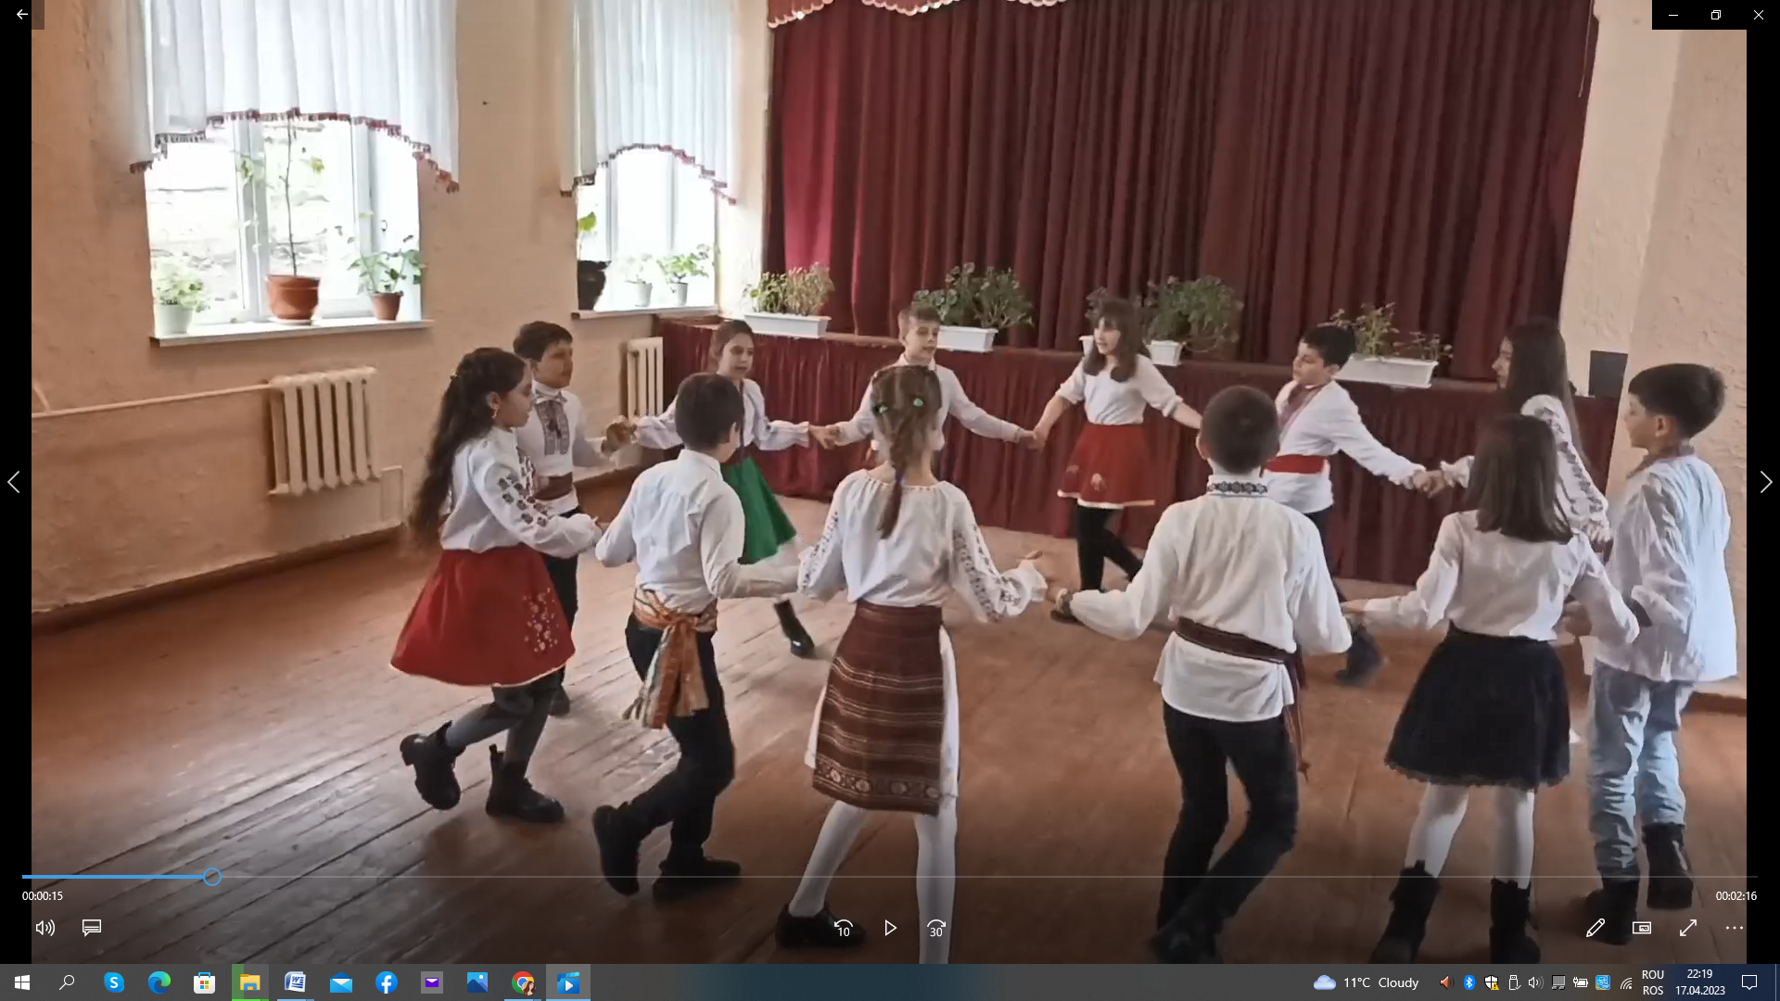The image size is (1780, 1001).
Task: Open the Windows Start menu
Action: (22, 982)
